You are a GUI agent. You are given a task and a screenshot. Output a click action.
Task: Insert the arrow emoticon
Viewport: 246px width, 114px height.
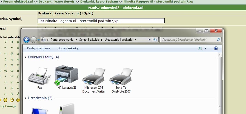click(6, 100)
